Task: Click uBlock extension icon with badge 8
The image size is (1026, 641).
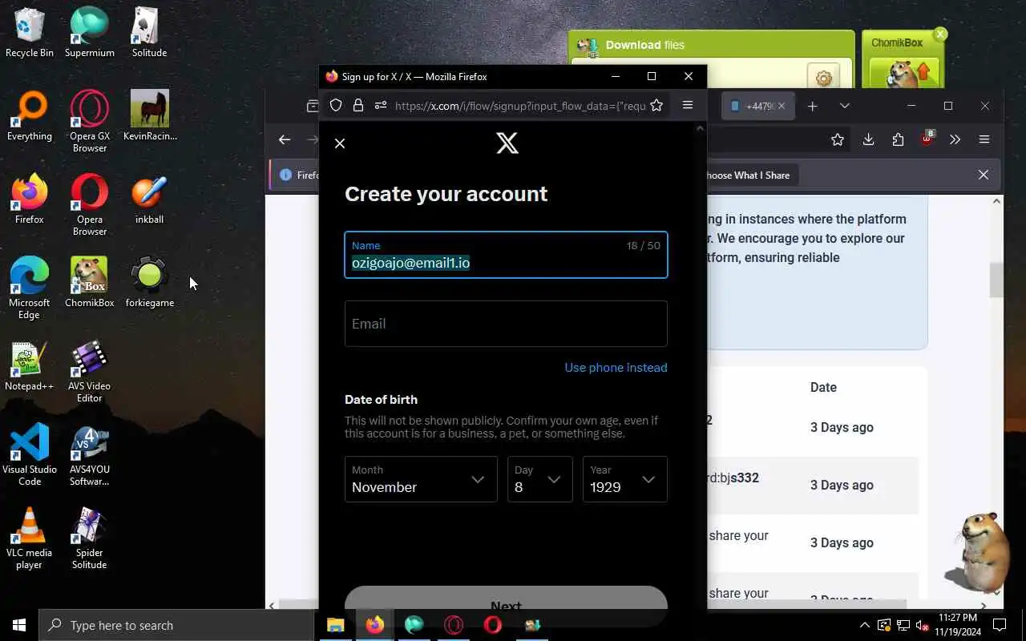Action: pos(927,138)
